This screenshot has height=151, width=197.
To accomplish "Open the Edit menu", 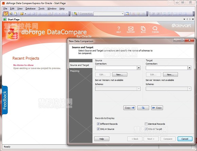I will (12, 9).
